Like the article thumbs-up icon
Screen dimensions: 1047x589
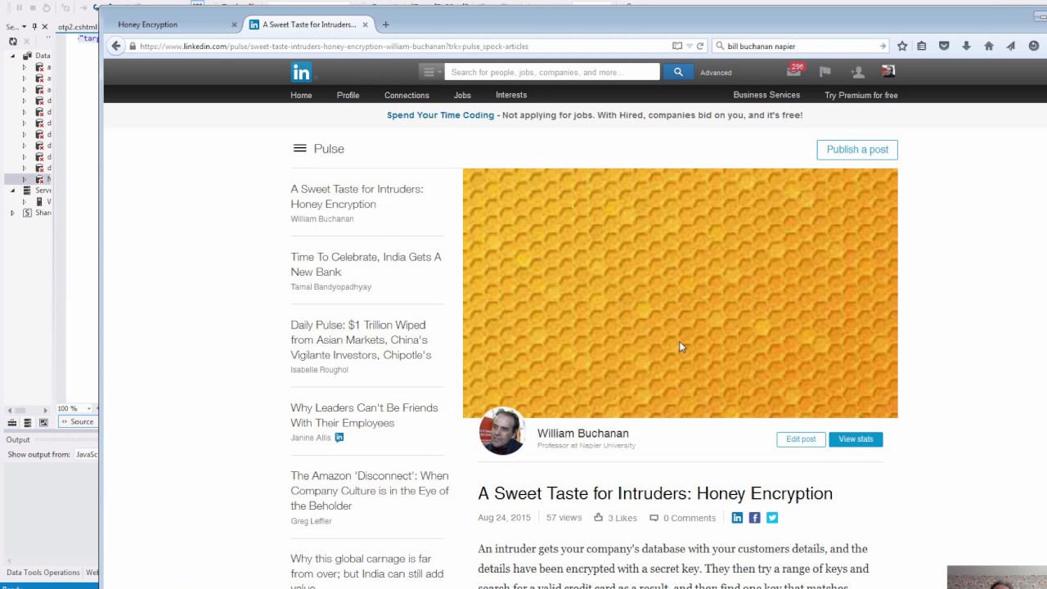[x=598, y=517]
